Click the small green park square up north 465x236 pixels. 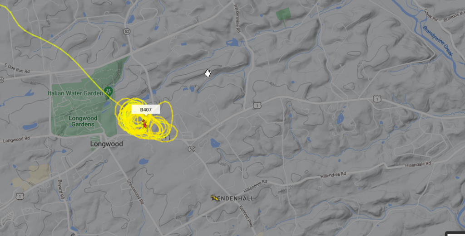(x=283, y=14)
